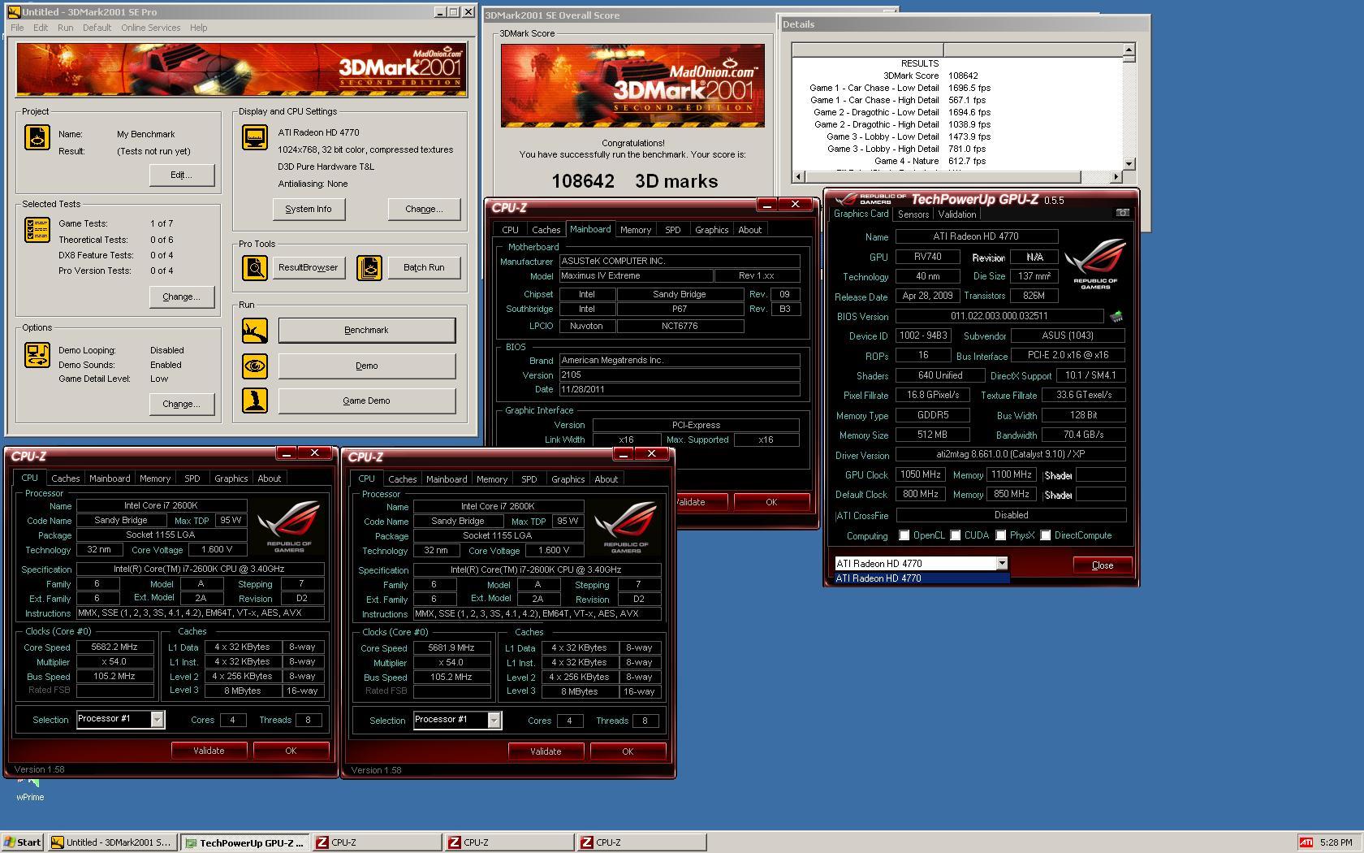Viewport: 1364px width, 853px height.
Task: Click the Batch Run button
Action: coord(424,267)
